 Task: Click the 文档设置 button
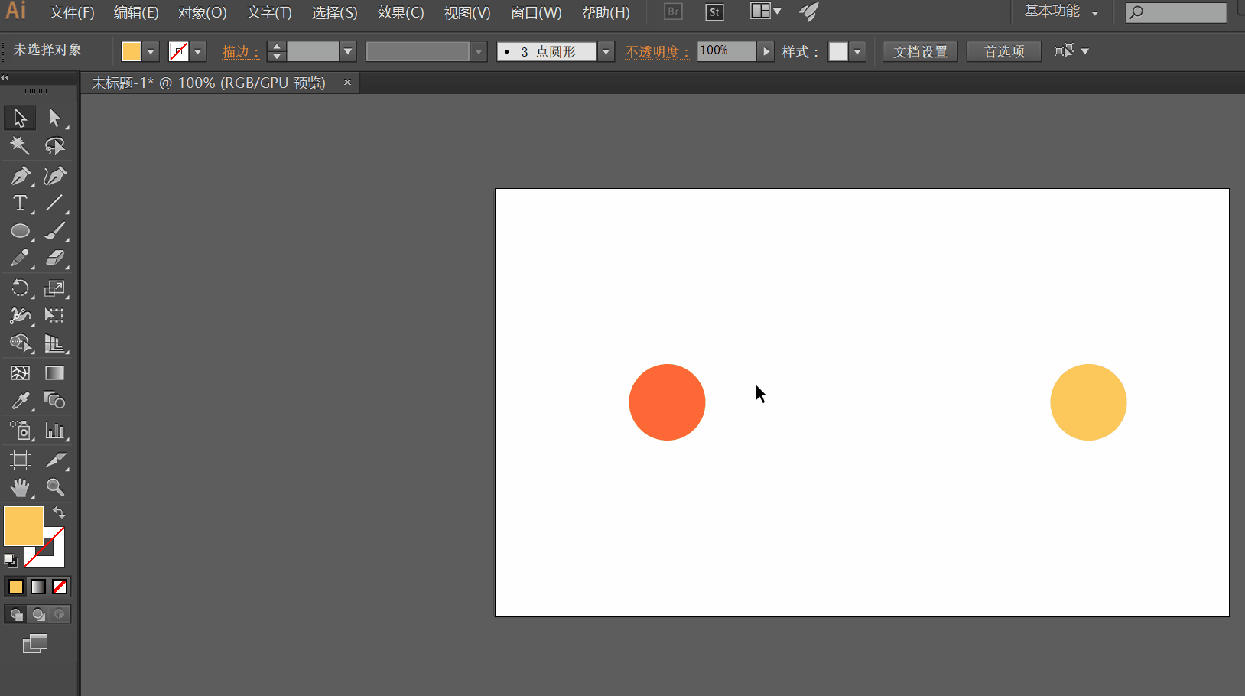pyautogui.click(x=920, y=52)
